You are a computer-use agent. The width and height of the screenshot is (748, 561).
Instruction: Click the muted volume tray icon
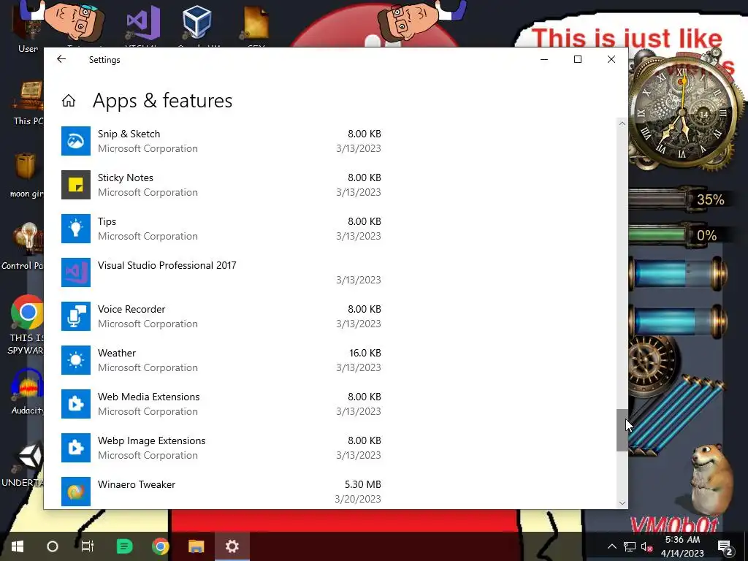point(646,546)
